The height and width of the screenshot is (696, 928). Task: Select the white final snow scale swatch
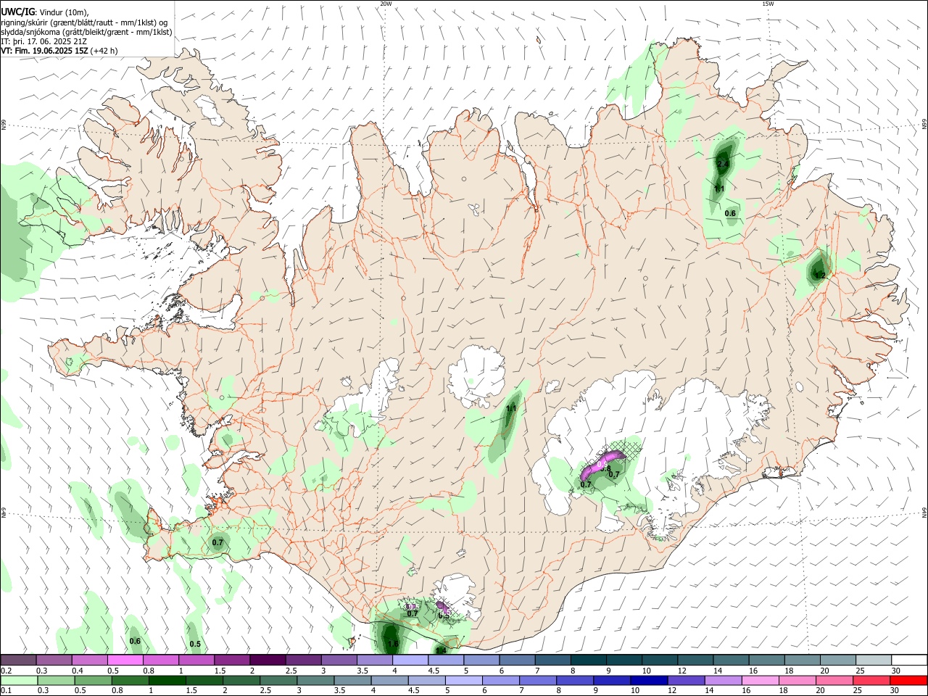point(908,660)
